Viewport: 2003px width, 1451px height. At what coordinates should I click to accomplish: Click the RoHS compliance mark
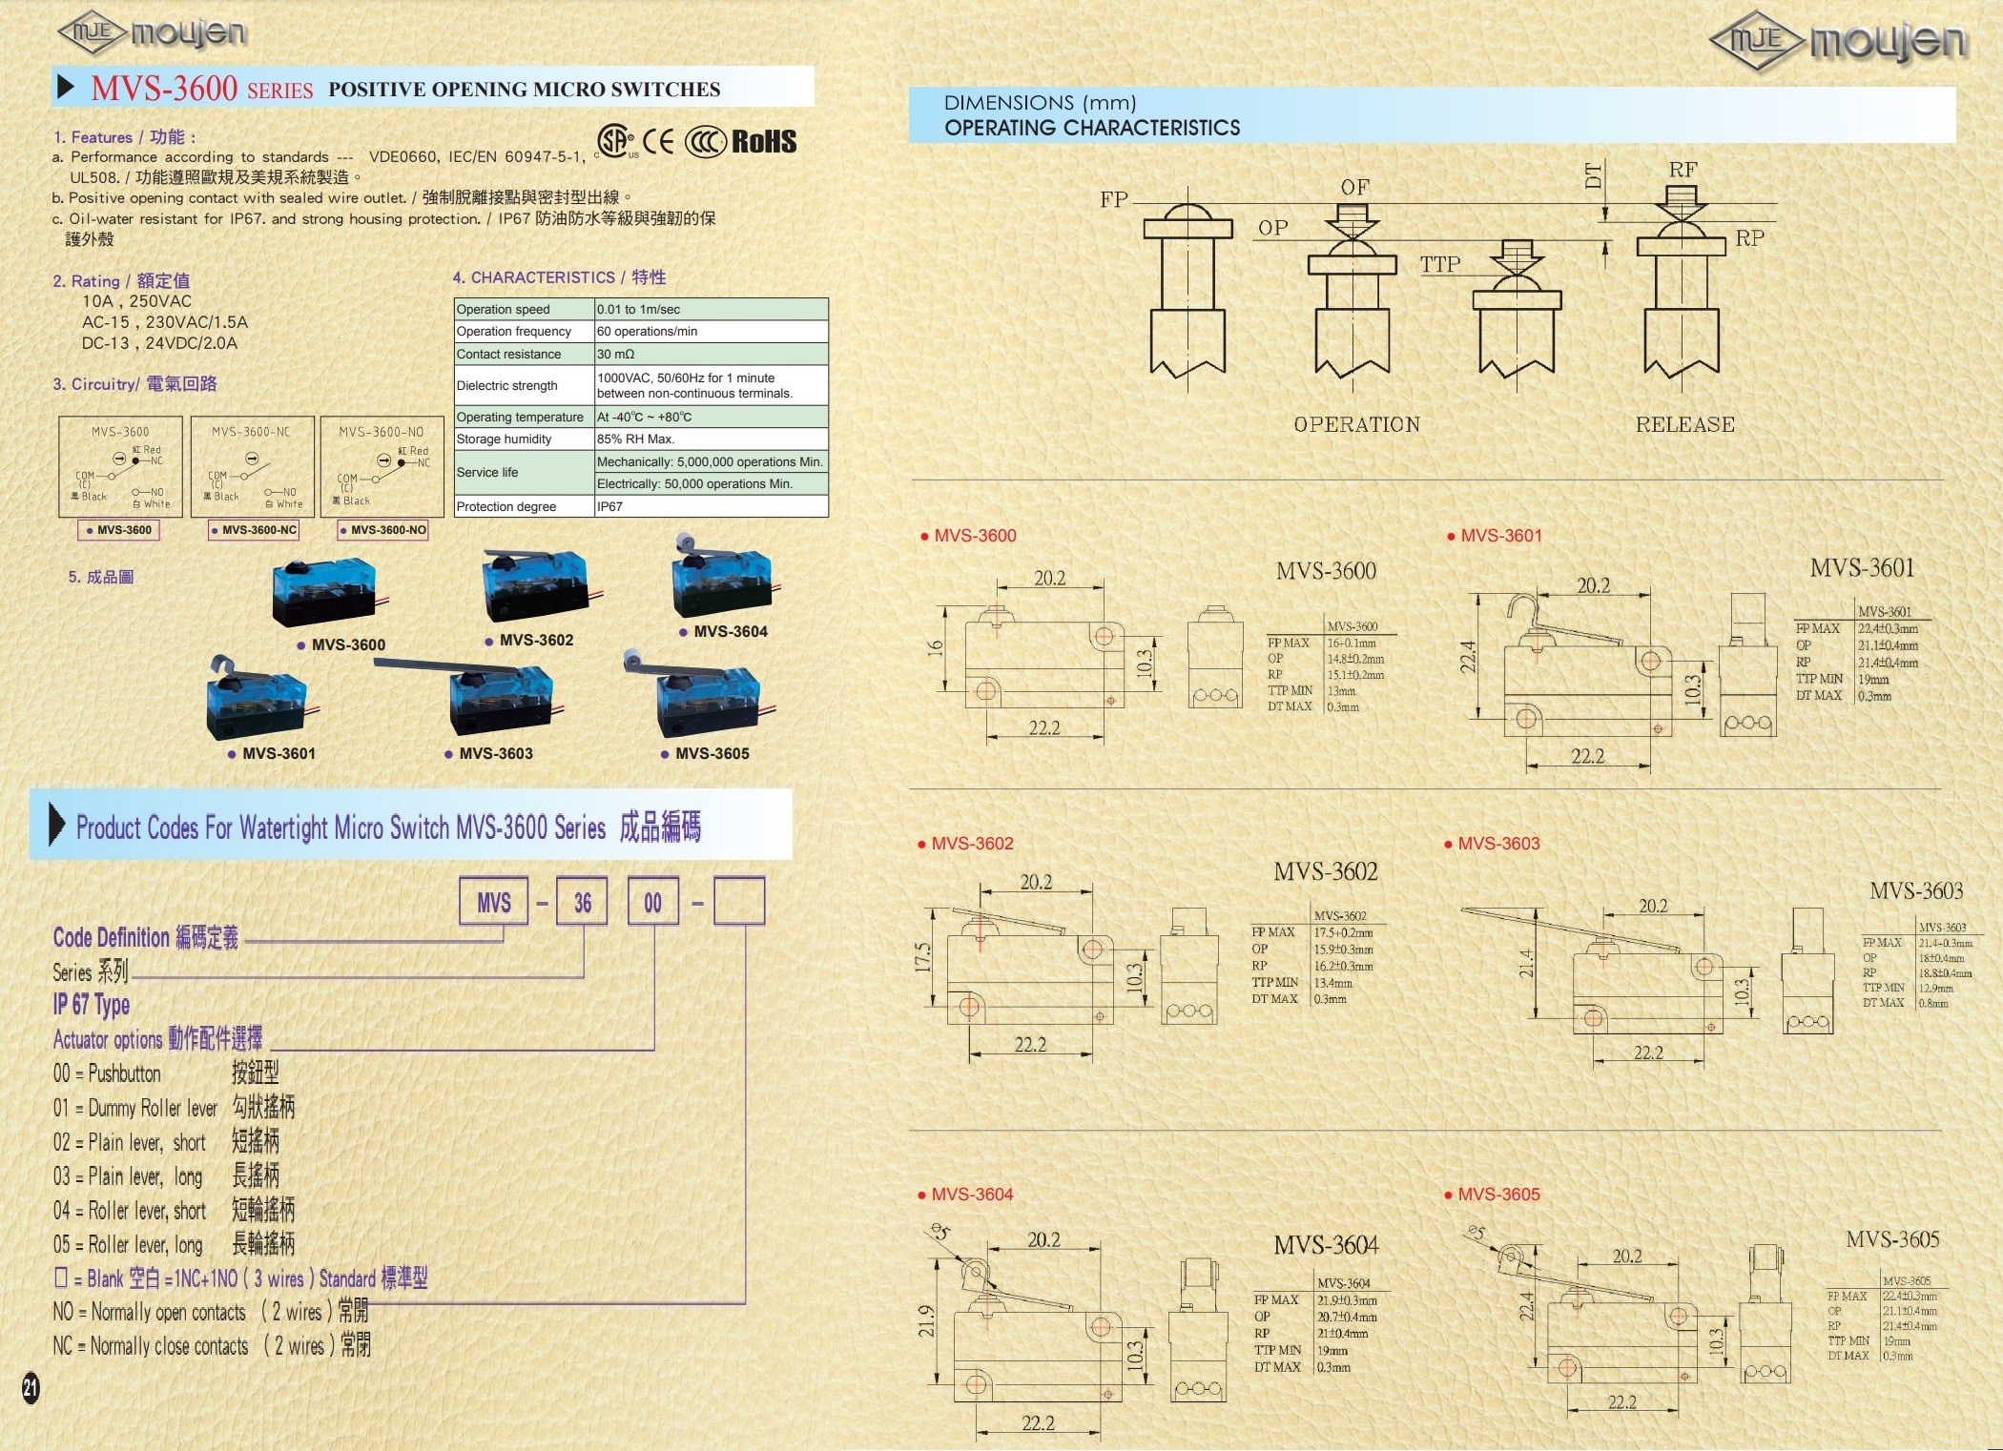pyautogui.click(x=763, y=142)
